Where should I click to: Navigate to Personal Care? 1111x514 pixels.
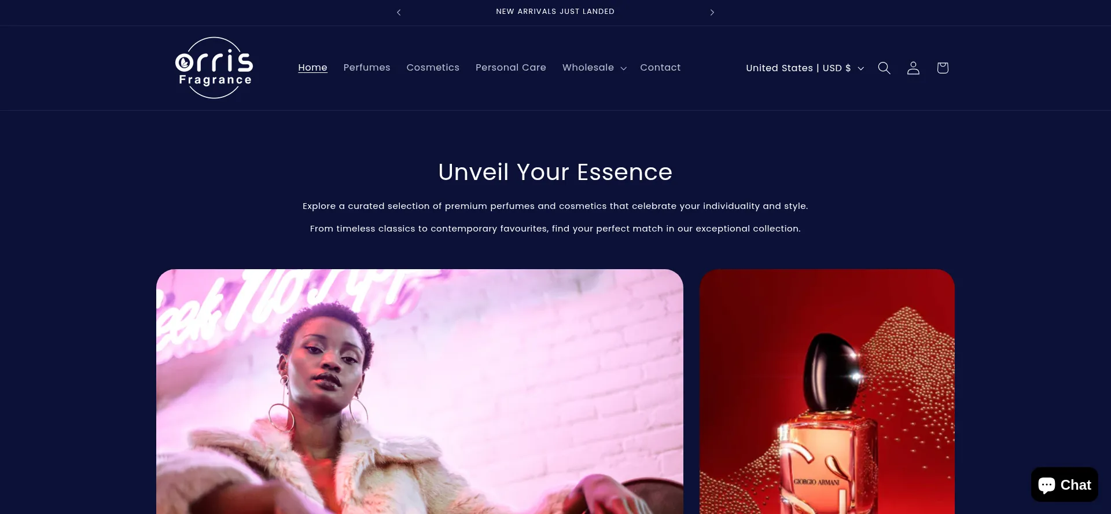511,68
